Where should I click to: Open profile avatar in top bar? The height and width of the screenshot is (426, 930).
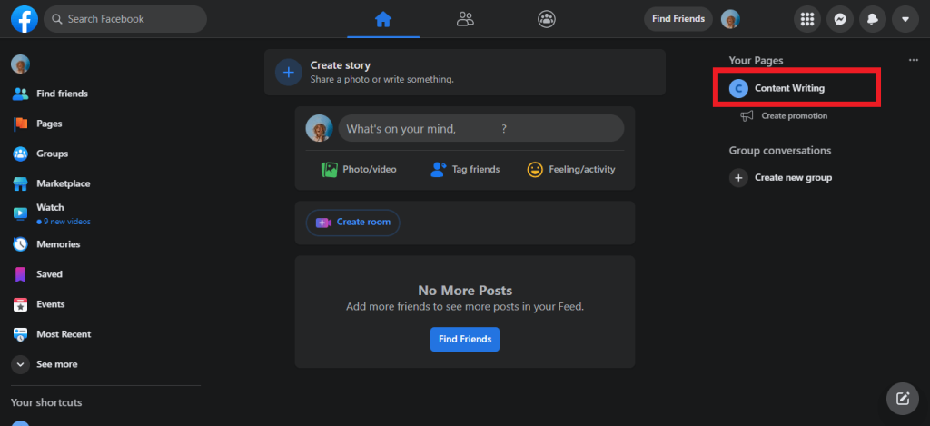(x=730, y=19)
